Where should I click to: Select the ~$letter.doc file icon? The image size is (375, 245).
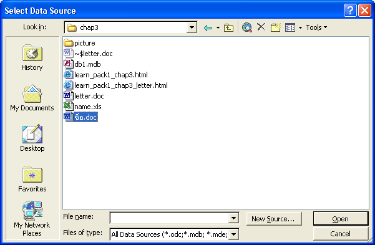(x=69, y=53)
